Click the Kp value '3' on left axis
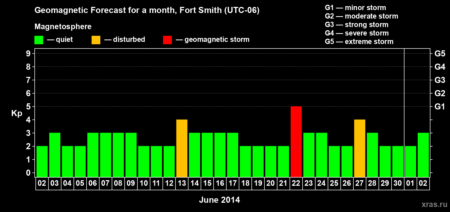450x212 pixels. coord(28,133)
